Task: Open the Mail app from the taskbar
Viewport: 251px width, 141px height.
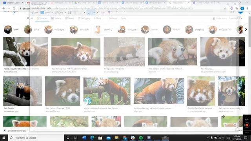Action: click(x=109, y=137)
